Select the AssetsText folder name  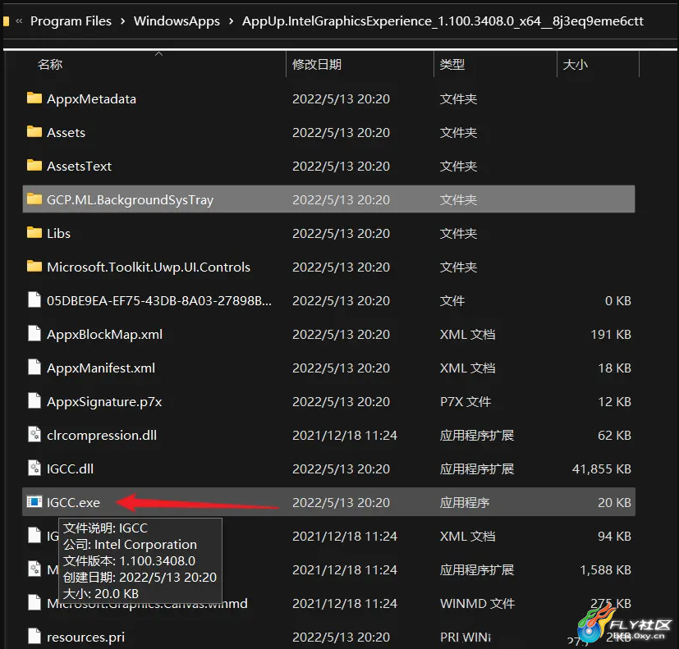pos(79,166)
